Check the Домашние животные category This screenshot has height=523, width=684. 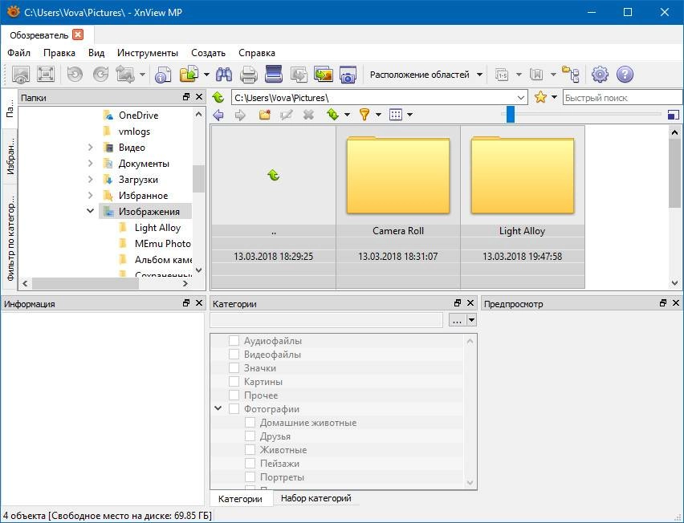tap(250, 422)
